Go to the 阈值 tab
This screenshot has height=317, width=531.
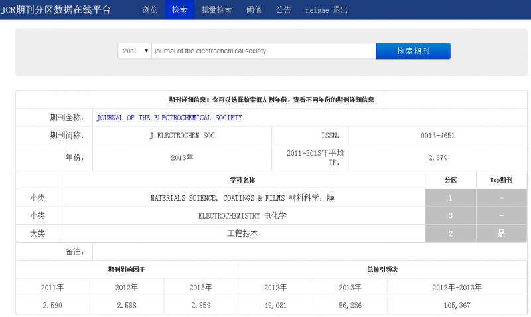pyautogui.click(x=254, y=10)
